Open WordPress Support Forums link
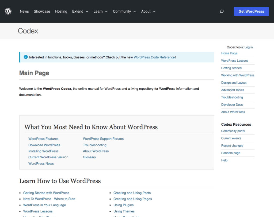The image size is (274, 217). coord(103,139)
